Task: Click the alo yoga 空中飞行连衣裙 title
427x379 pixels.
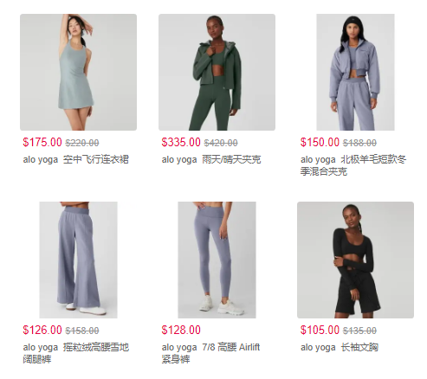Action: point(76,159)
